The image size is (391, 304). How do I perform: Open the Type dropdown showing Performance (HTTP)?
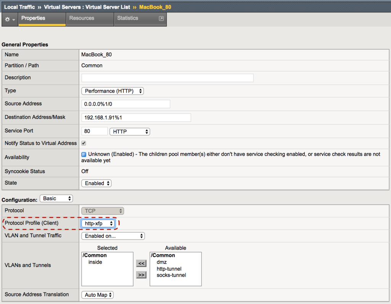click(x=112, y=91)
